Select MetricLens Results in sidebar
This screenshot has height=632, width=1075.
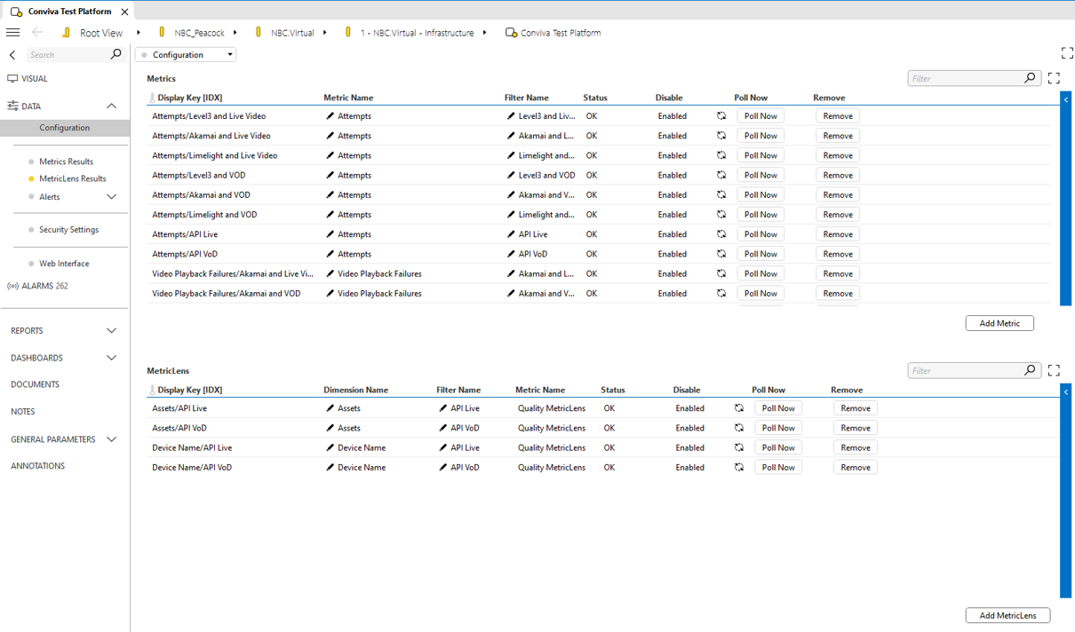[x=72, y=178]
